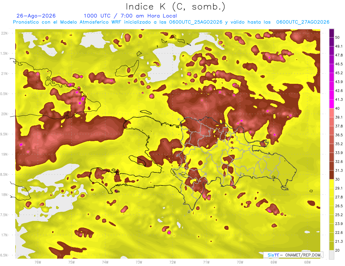Click legend value "30"
Screen dimensions: 345x266
[338, 179]
